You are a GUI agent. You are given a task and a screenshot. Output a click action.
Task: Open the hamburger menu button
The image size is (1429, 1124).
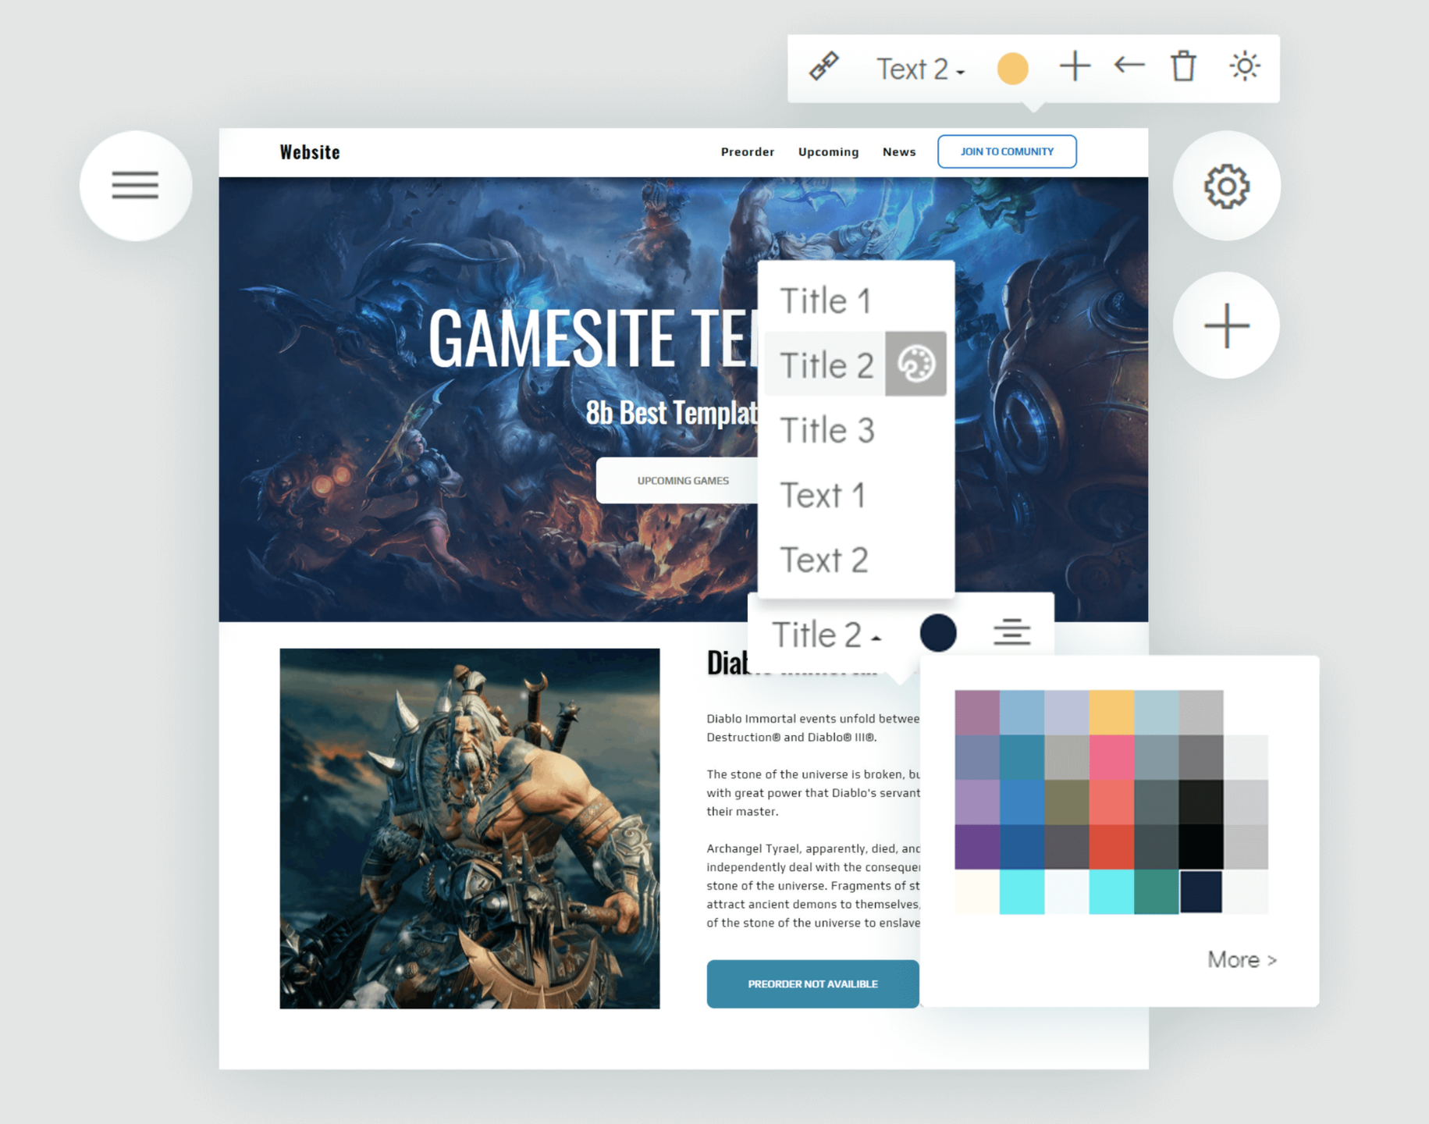[x=136, y=186]
